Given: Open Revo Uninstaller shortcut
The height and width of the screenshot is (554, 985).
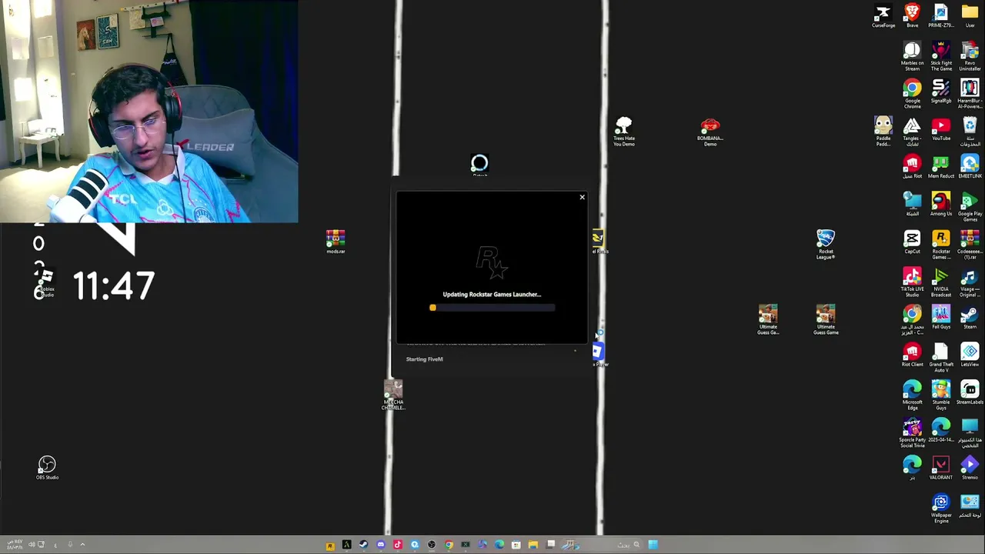Looking at the screenshot, I should pos(970,57).
